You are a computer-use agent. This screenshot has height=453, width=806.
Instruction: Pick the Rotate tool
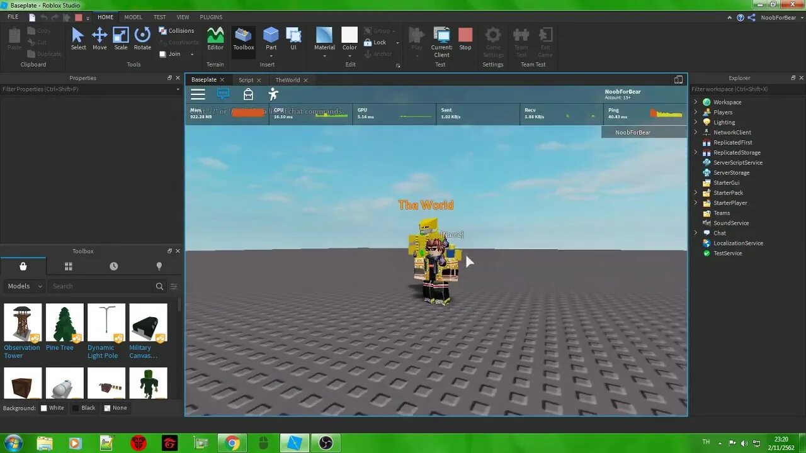click(x=142, y=38)
